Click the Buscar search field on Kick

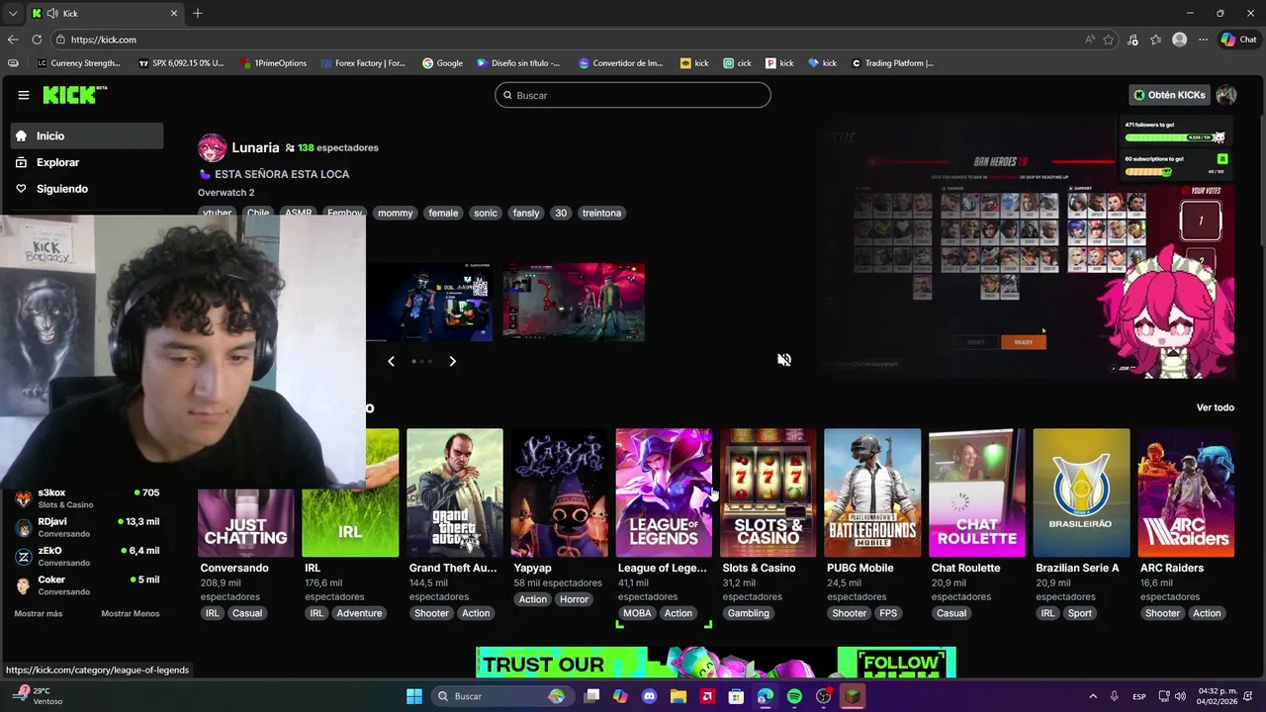coord(633,95)
